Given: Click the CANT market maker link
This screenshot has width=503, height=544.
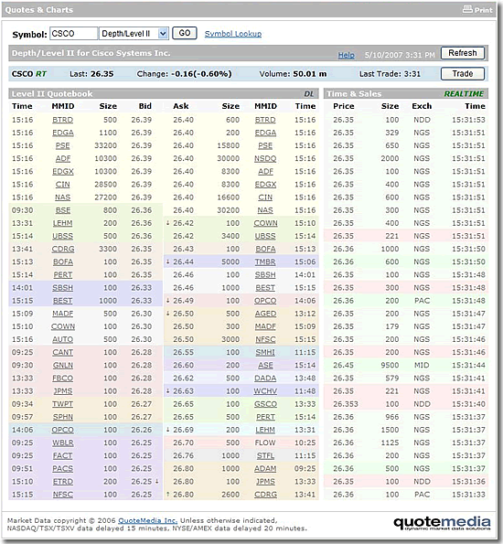Looking at the screenshot, I should tap(62, 352).
